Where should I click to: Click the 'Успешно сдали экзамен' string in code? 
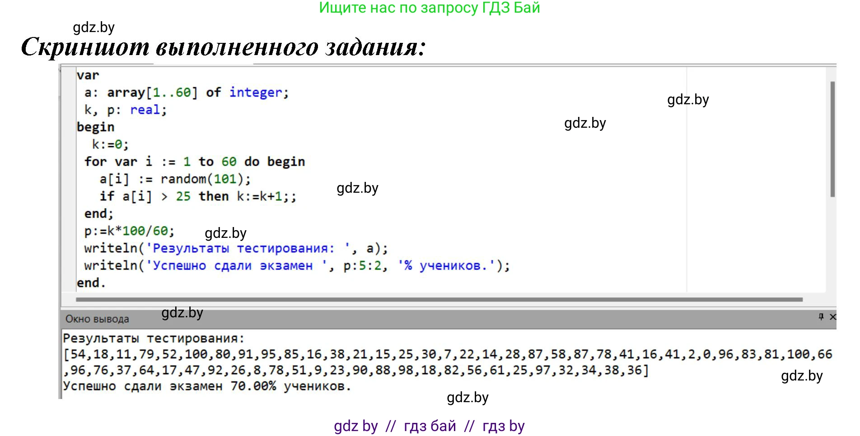click(x=232, y=266)
